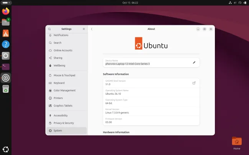Click the 64-bit operating system type value
Screen dimensions: 249x155
(109, 103)
